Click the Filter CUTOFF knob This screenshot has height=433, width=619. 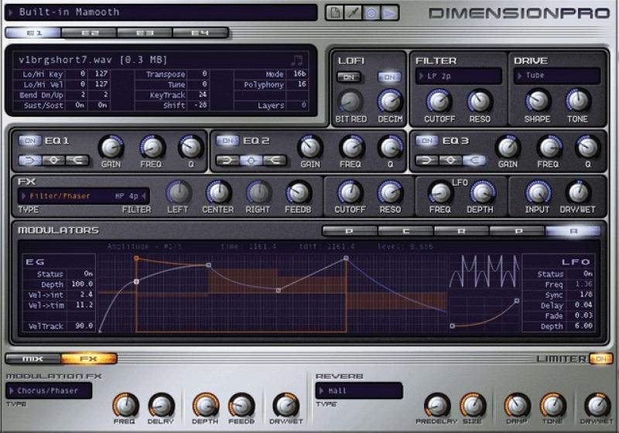(x=439, y=101)
